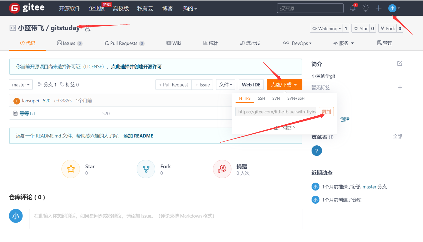This screenshot has width=423, height=242.
Task: Click the lansupei commit author avatar
Action: [x=16, y=101]
